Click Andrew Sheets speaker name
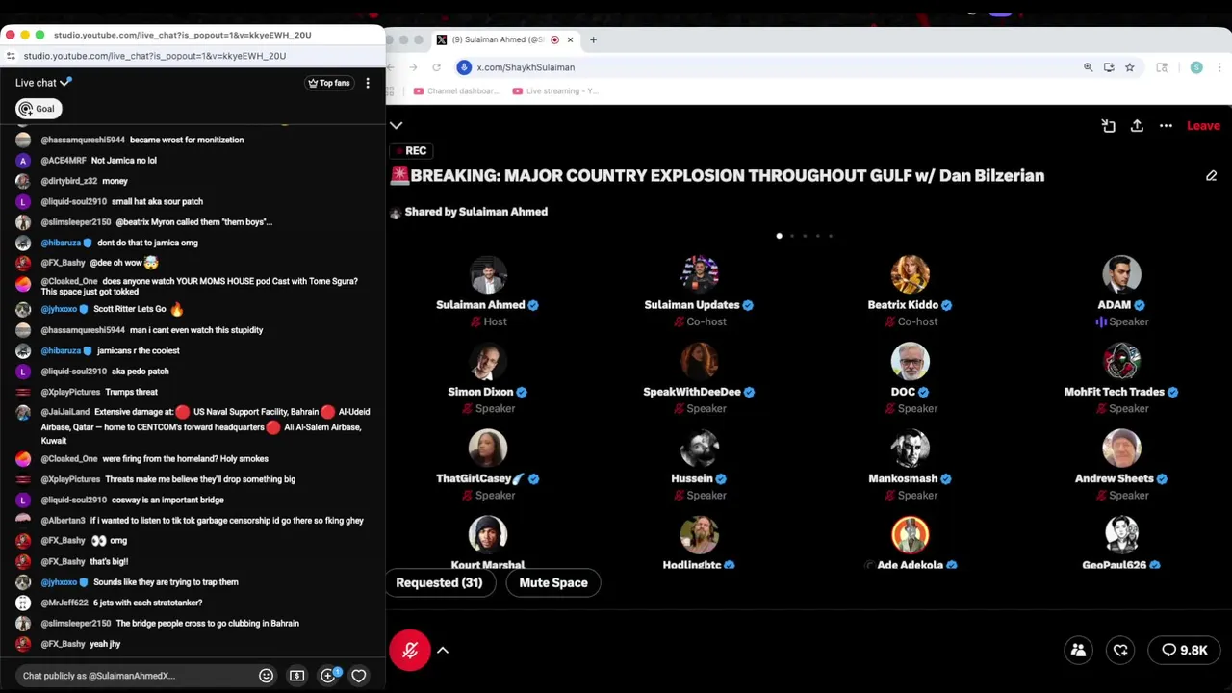The height and width of the screenshot is (693, 1232). point(1115,478)
